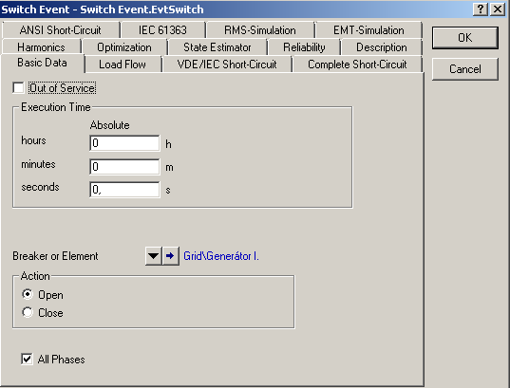
Task: Confirm the dialog with the OK button
Action: (x=465, y=38)
